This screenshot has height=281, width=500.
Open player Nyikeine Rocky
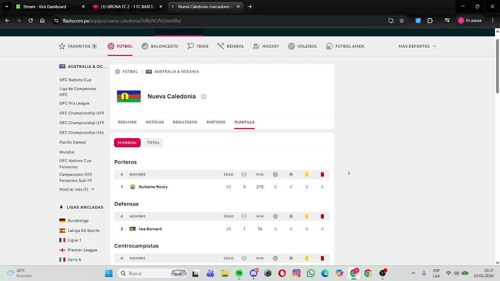pyautogui.click(x=153, y=187)
